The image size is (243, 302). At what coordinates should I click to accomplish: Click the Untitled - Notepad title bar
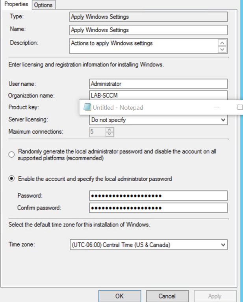(x=161, y=107)
